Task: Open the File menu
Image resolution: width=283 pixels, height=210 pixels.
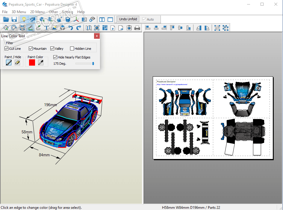Action: pos(5,12)
